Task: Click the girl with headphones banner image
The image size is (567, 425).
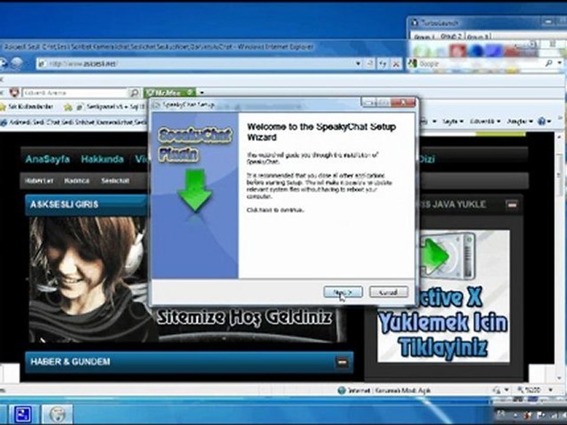Action: [x=89, y=279]
